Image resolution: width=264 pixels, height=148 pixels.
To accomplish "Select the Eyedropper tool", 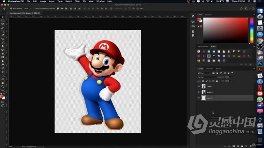I will click(x=3, y=35).
